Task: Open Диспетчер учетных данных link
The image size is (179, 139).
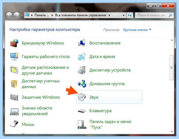Action: pyautogui.click(x=41, y=84)
